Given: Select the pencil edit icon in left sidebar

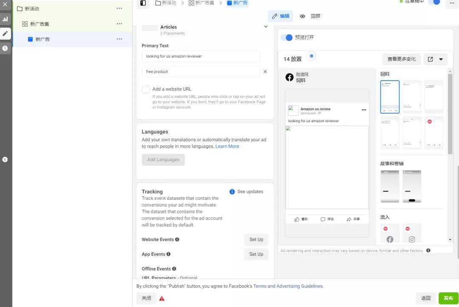Looking at the screenshot, I should point(5,33).
